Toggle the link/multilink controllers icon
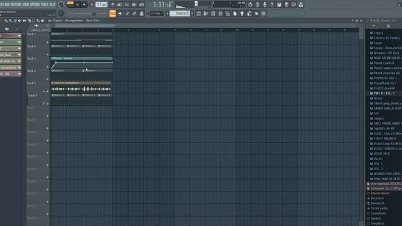Image resolution: width=402 pixels, height=226 pixels. click(134, 14)
